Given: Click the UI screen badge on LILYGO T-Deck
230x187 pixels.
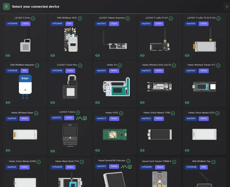Looking at the screenshot, I should [85, 118].
